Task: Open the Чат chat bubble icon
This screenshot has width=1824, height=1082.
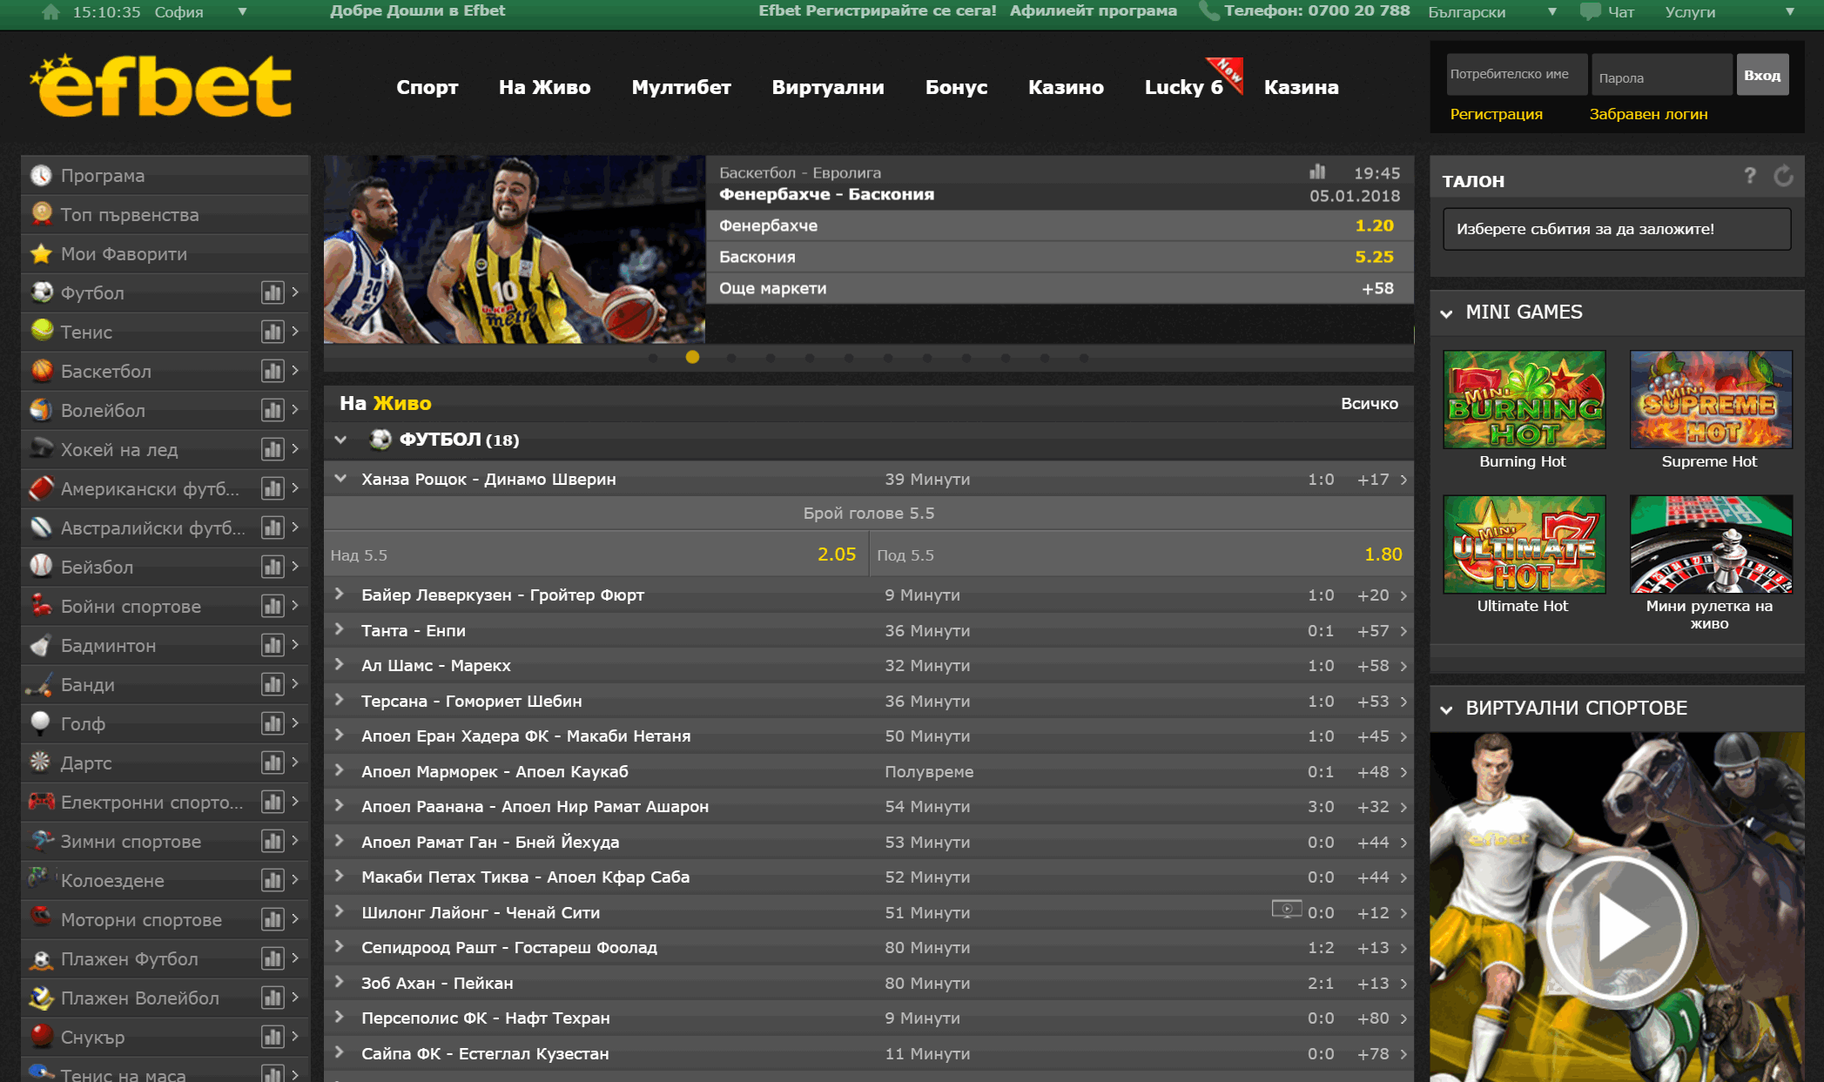Action: click(x=1590, y=12)
